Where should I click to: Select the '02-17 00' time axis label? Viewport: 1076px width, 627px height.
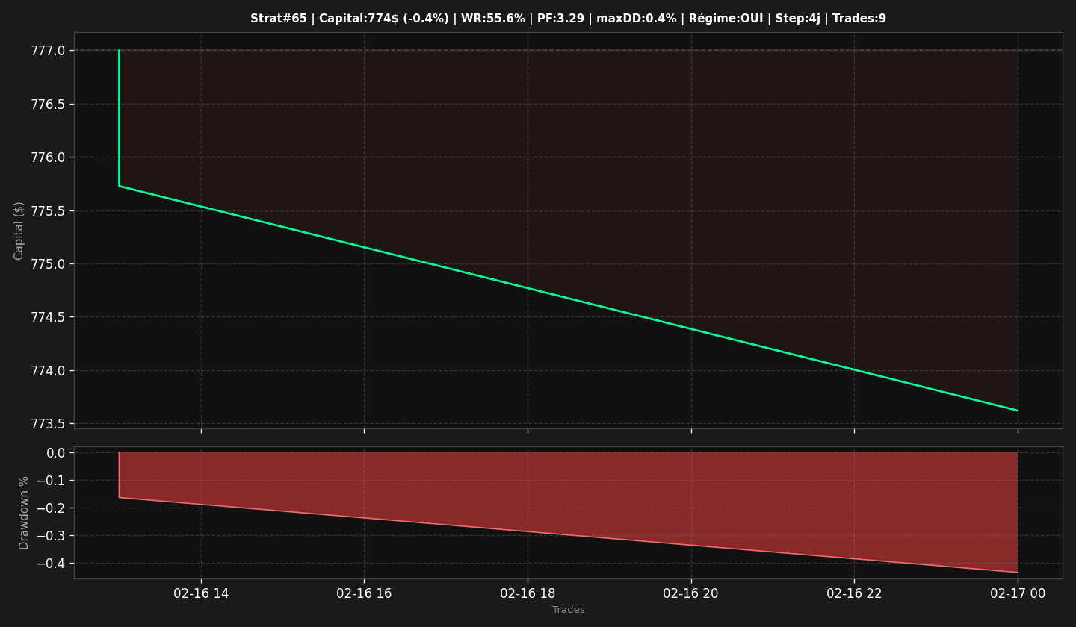pos(1018,593)
